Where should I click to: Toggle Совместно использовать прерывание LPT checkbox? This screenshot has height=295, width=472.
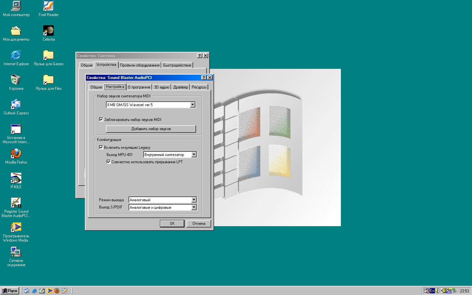(108, 162)
